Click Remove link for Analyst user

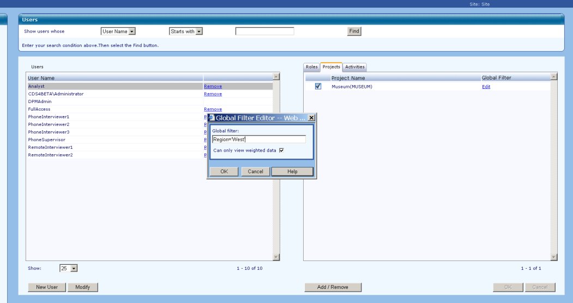[x=213, y=87]
